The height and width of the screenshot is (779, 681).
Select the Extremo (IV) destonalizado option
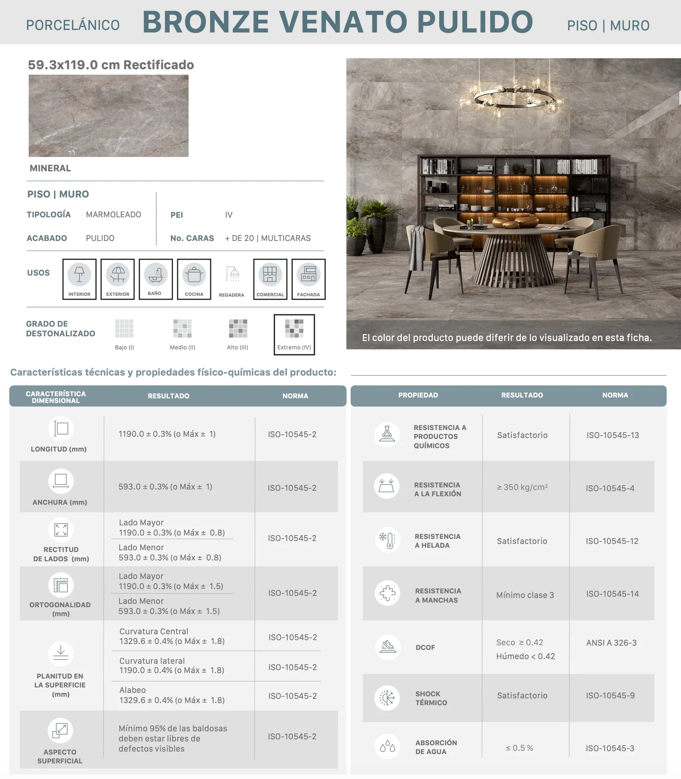coord(294,335)
